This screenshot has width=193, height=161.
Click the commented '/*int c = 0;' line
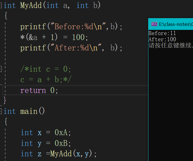(45, 69)
